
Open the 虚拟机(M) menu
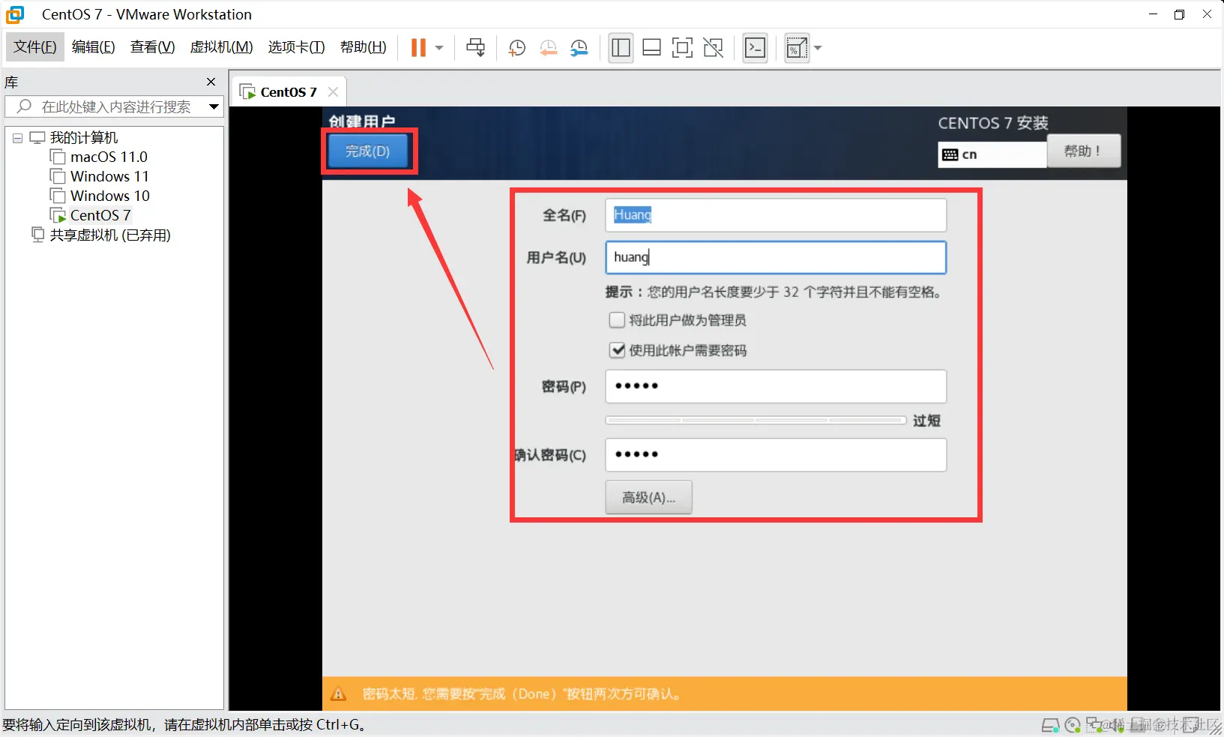coord(221,47)
